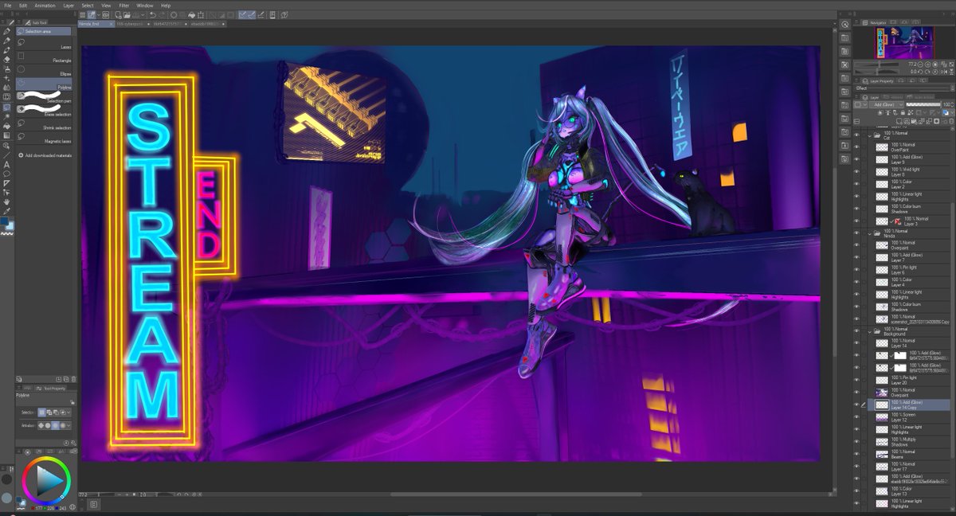This screenshot has width=956, height=516.
Task: Hide the Cat OverPaint layer
Action: pyautogui.click(x=856, y=147)
